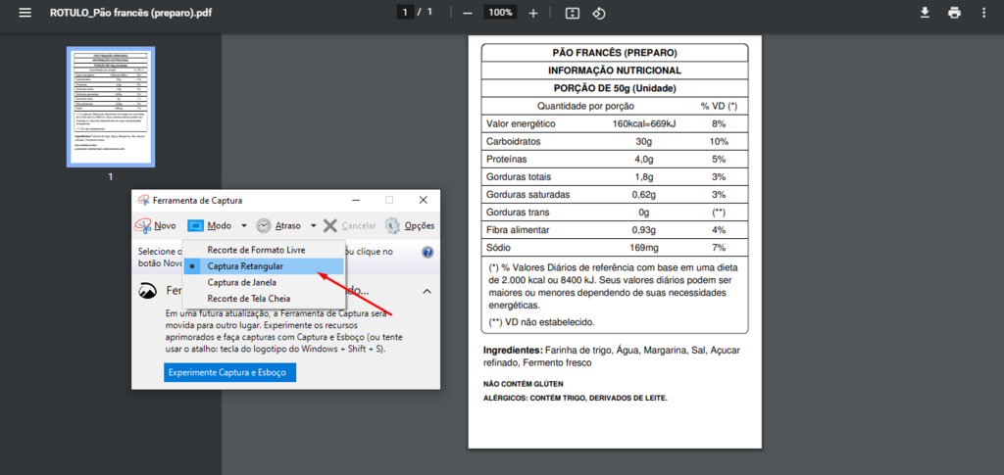Viewport: 1004px width, 475px height.
Task: Close the Ferramenta de Captura window
Action: 423,200
